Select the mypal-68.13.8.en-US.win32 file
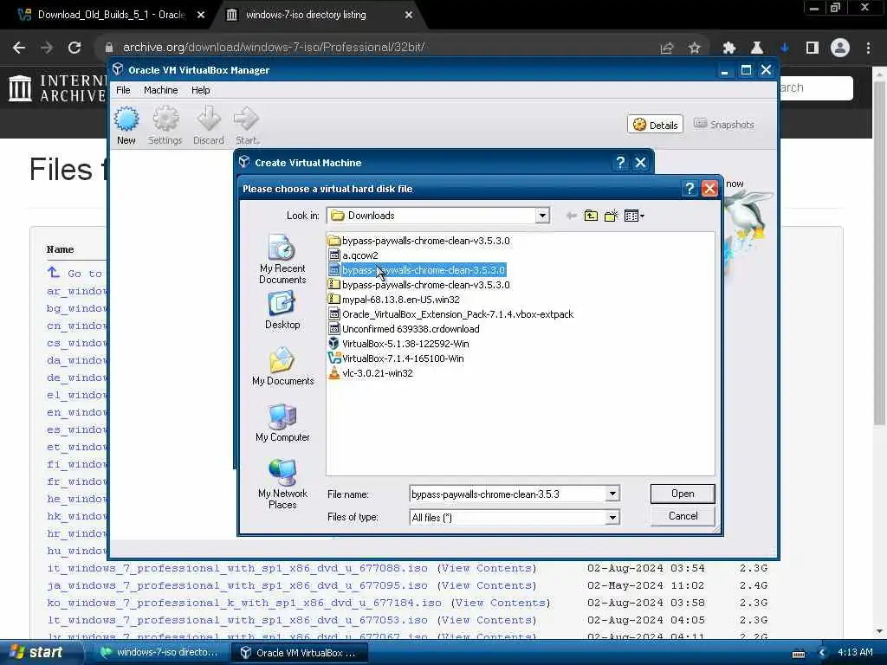This screenshot has width=887, height=665. 394,299
